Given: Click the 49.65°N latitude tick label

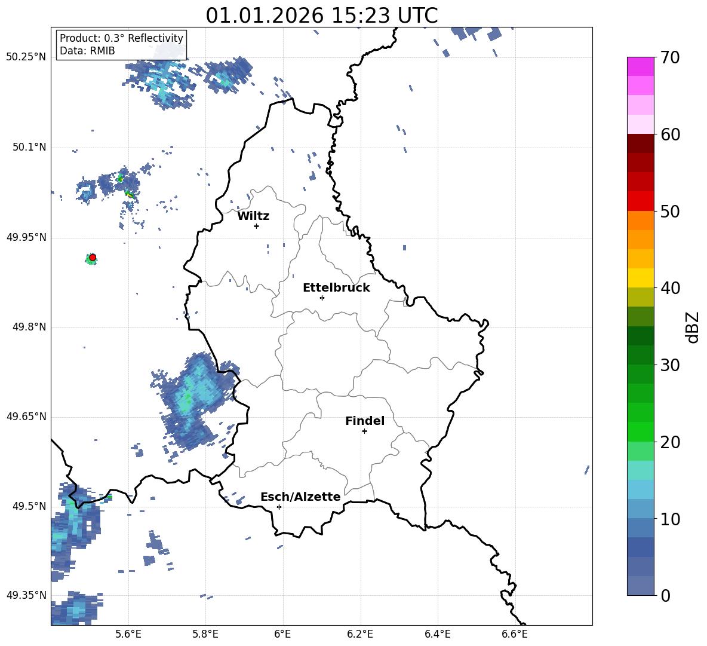Looking at the screenshot, I should pyautogui.click(x=26, y=417).
